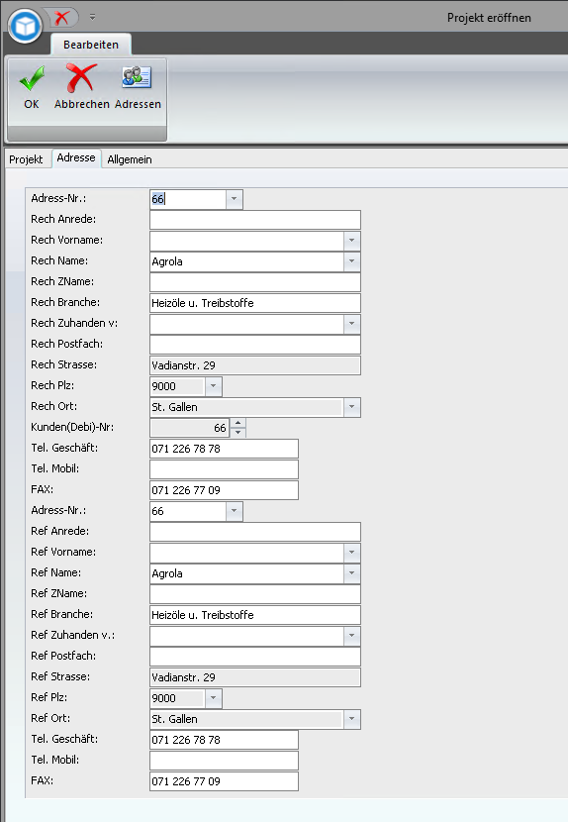Click the small red X in quick access toolbar

[61, 17]
